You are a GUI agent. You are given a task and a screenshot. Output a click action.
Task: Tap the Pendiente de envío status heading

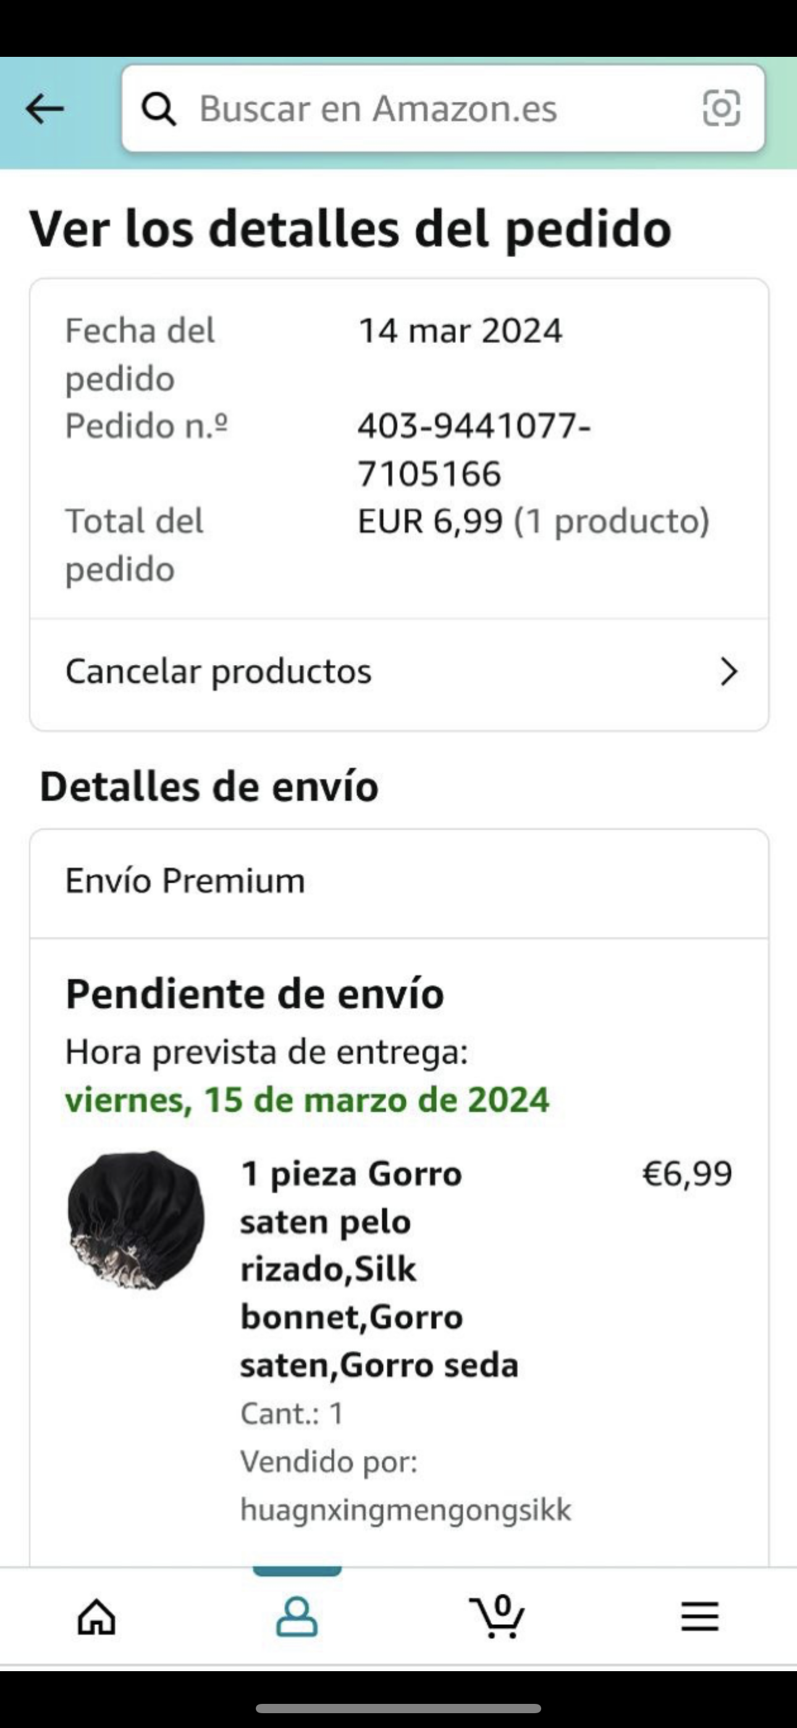255,993
